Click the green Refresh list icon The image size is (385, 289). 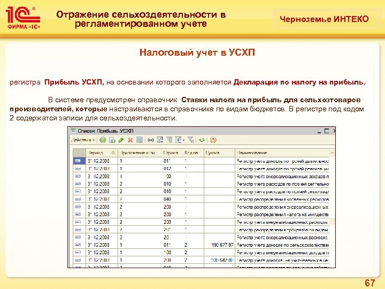click(x=202, y=140)
